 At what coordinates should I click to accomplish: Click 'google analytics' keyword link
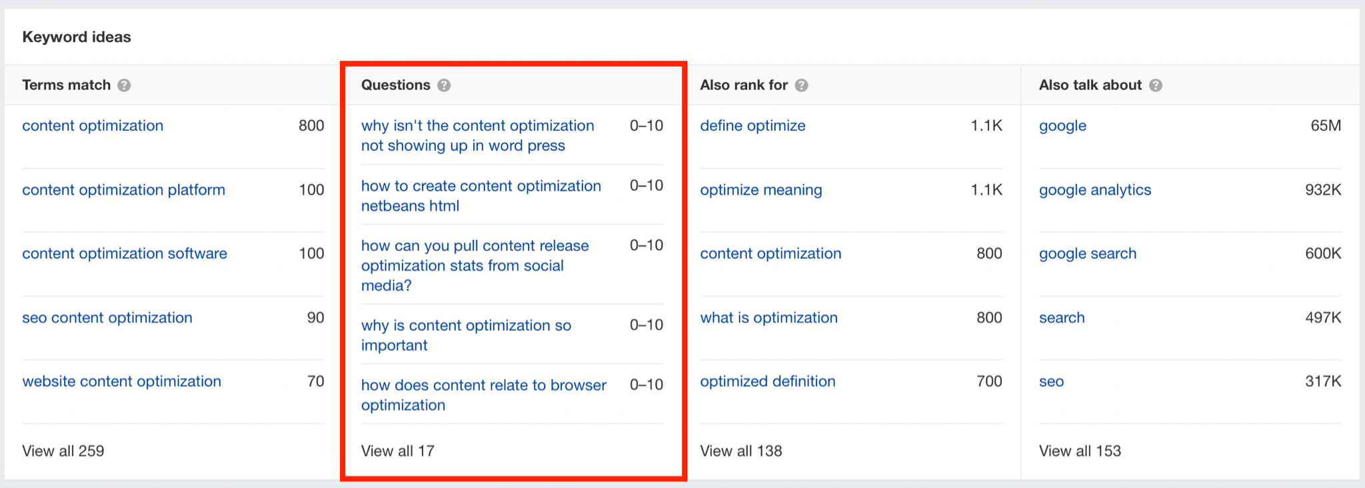1094,190
